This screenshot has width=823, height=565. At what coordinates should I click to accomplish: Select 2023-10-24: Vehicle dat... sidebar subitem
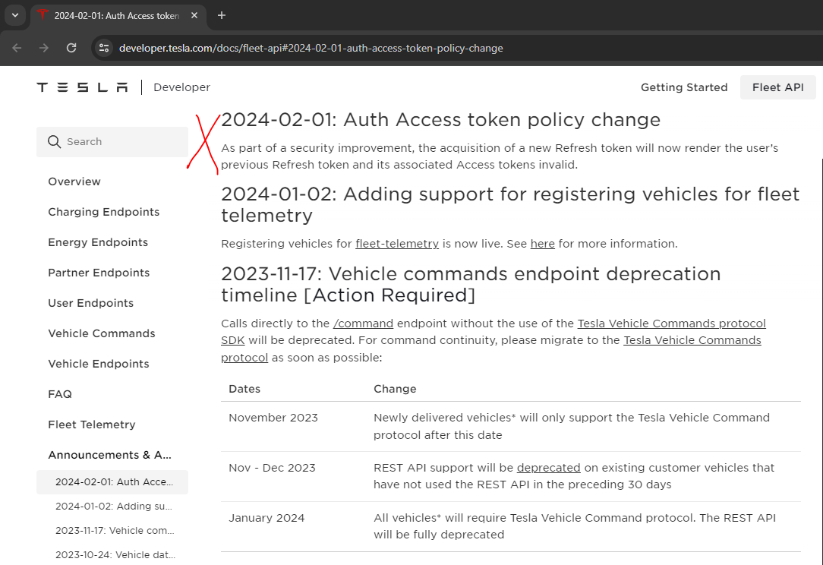(x=115, y=554)
